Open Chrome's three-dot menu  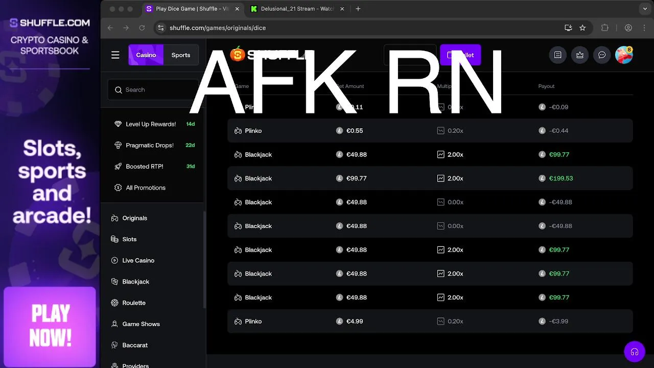[644, 28]
